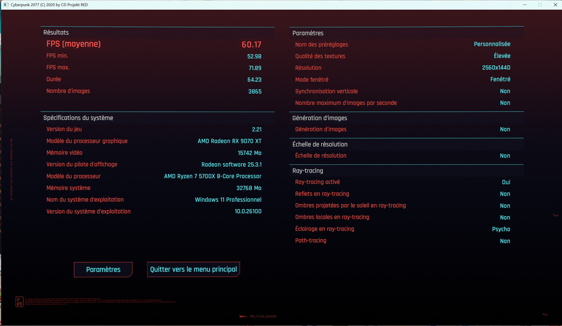Click the Cyberpunk 2077 title bar app icon
This screenshot has height=326, width=562.
6,4
